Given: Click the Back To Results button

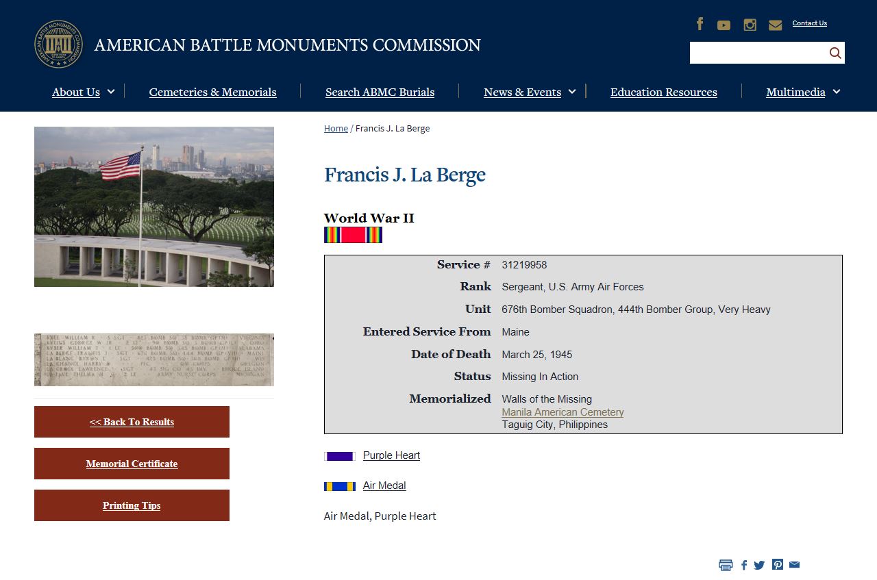Looking at the screenshot, I should click(132, 422).
